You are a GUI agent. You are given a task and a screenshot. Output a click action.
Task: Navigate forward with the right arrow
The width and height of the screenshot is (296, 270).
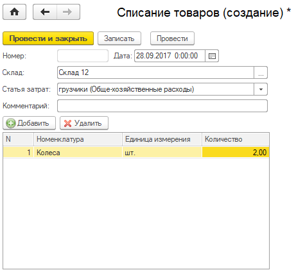point(68,12)
